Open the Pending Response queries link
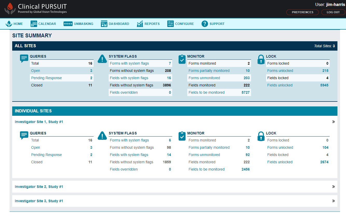Screen dimensions: 346x217 [x=46, y=78]
